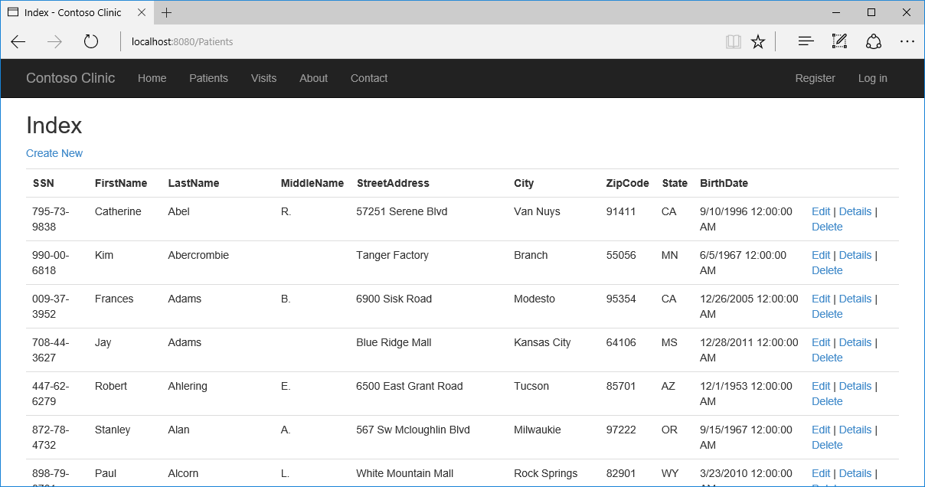Switch to the Index - Contoso Clinic tab

(x=73, y=12)
